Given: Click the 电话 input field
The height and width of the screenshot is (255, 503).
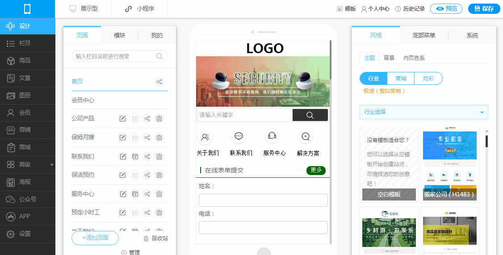Looking at the screenshot, I should 263,227.
